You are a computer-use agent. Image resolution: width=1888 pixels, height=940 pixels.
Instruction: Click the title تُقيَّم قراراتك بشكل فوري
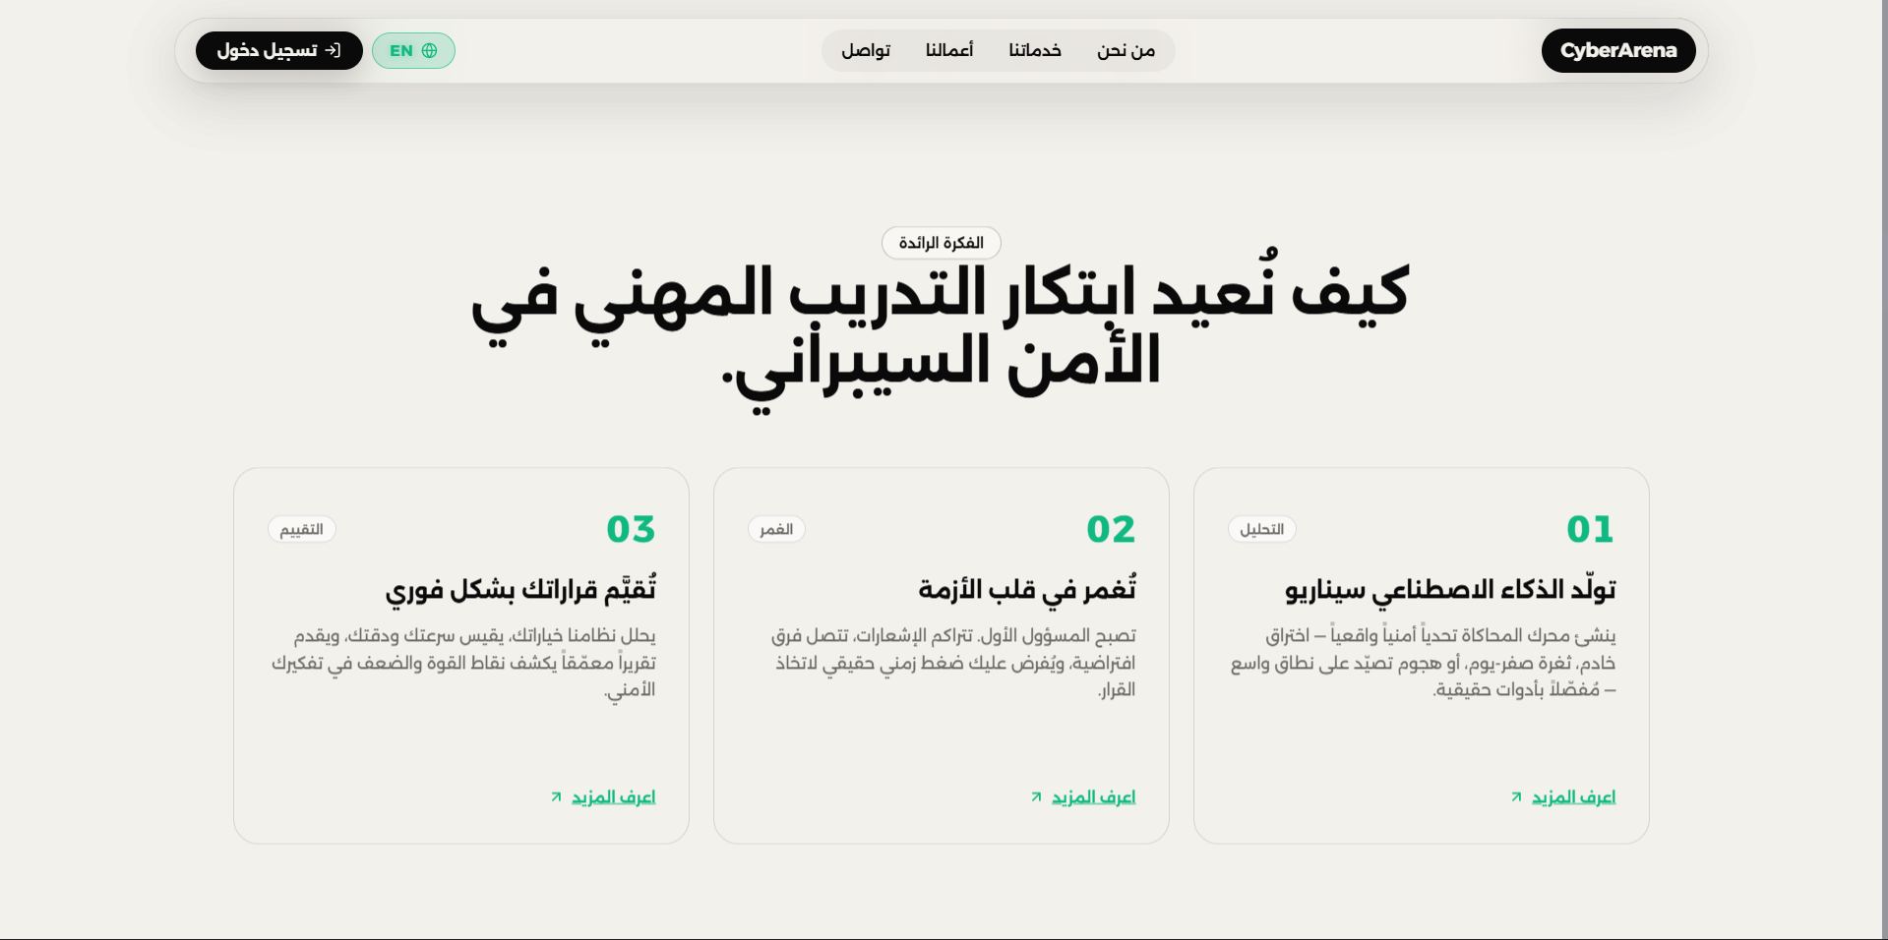point(520,590)
